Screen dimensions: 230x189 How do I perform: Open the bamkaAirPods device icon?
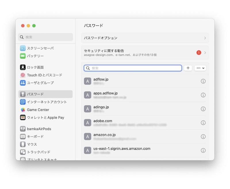tap(23, 129)
